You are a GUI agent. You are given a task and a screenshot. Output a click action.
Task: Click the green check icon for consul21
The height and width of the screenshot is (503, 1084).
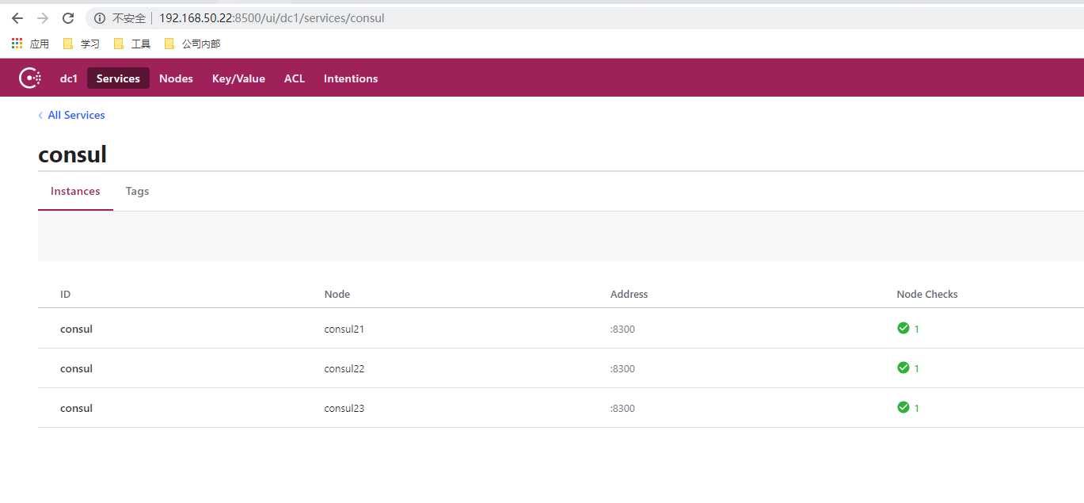point(903,328)
